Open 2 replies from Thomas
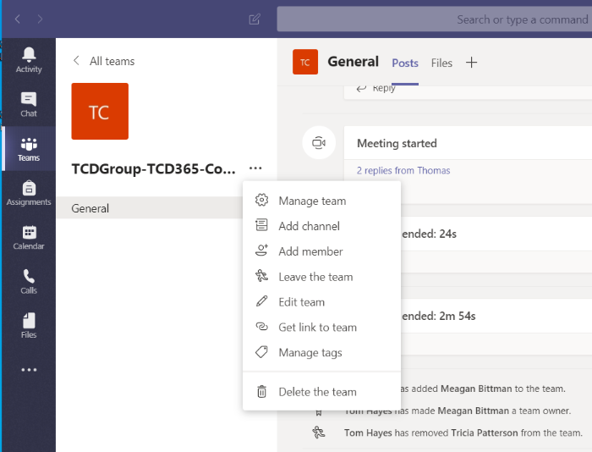 click(403, 170)
